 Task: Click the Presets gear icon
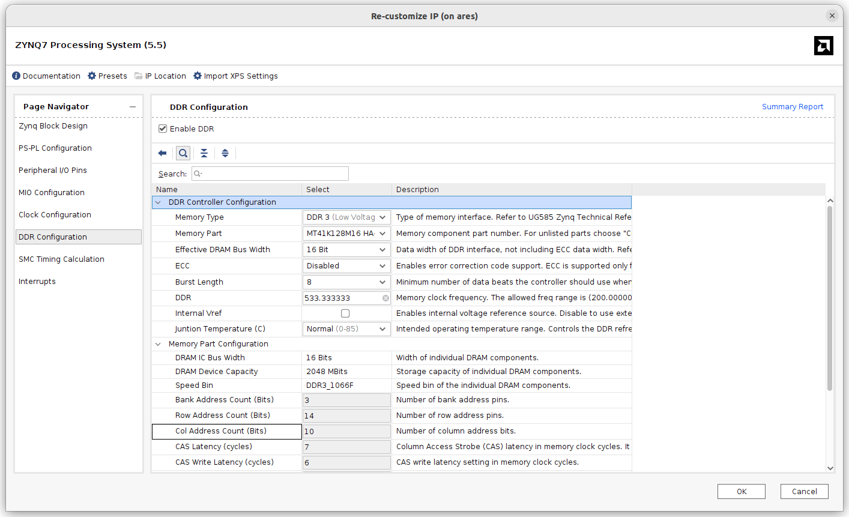point(92,76)
